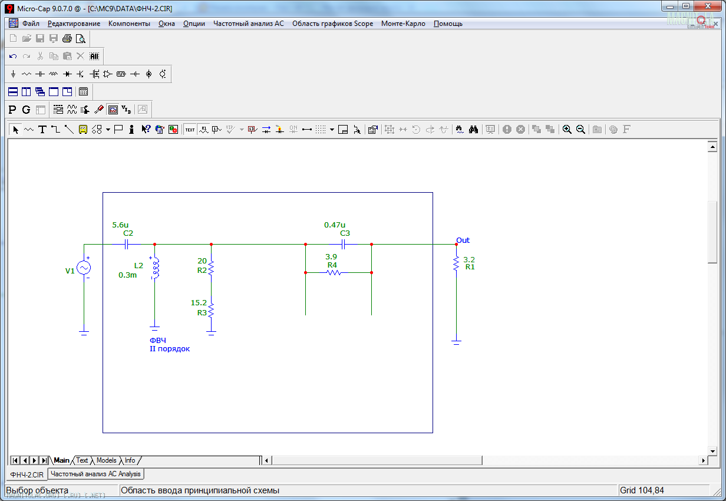The image size is (726, 501).
Task: Select ФВЧ II порядок text
Action: pyautogui.click(x=170, y=344)
